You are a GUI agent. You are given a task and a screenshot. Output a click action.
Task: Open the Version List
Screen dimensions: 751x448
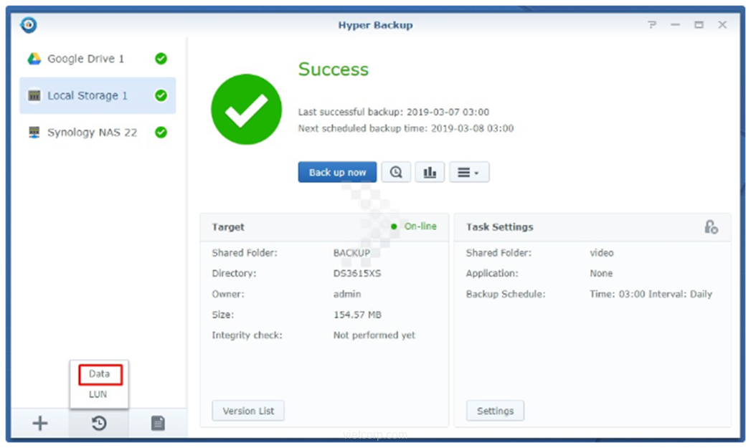248,411
